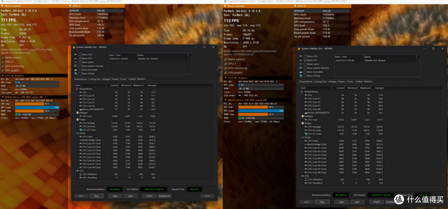Collapse Intel(R) Graphics section in right FurMark panel

[225, 78]
